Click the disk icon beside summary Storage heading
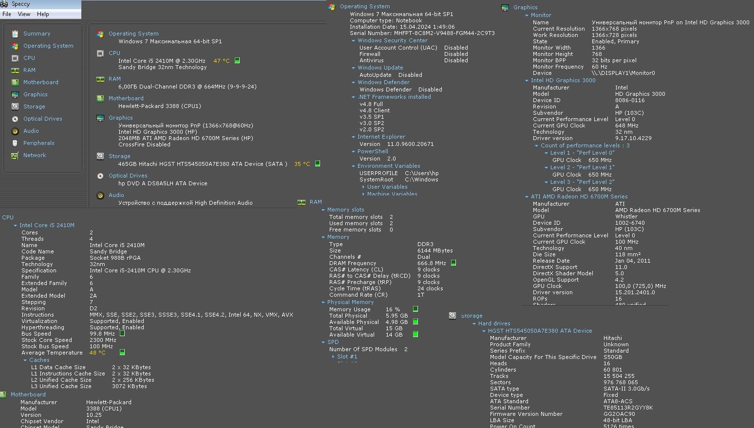The height and width of the screenshot is (428, 754). (100, 156)
